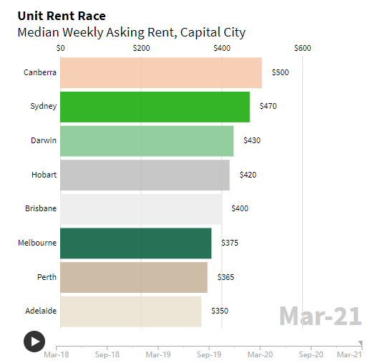Click the timeline slider handle at Mar-21
The image size is (371, 363).
point(360,343)
